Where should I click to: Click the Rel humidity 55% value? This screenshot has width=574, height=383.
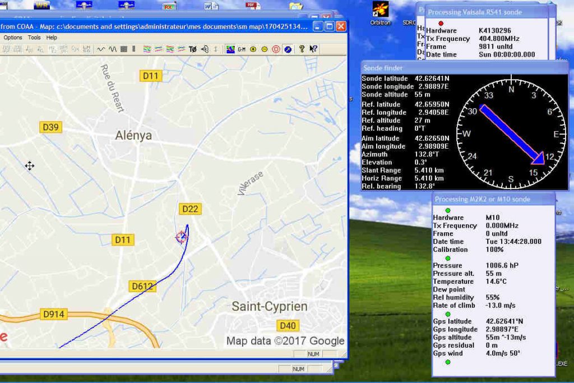(x=492, y=297)
